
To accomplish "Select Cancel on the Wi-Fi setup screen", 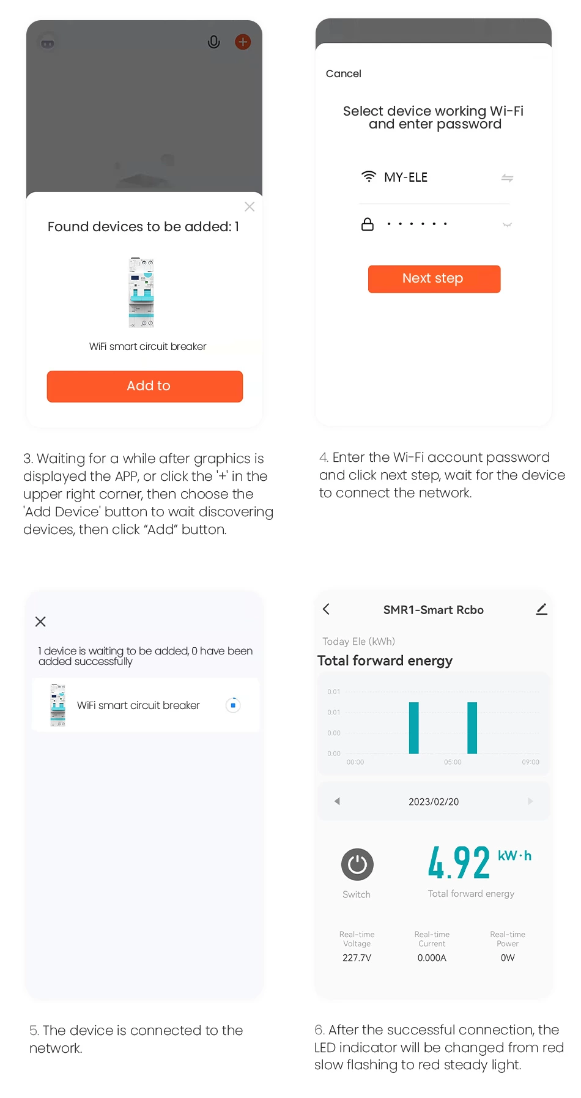I will [x=342, y=73].
